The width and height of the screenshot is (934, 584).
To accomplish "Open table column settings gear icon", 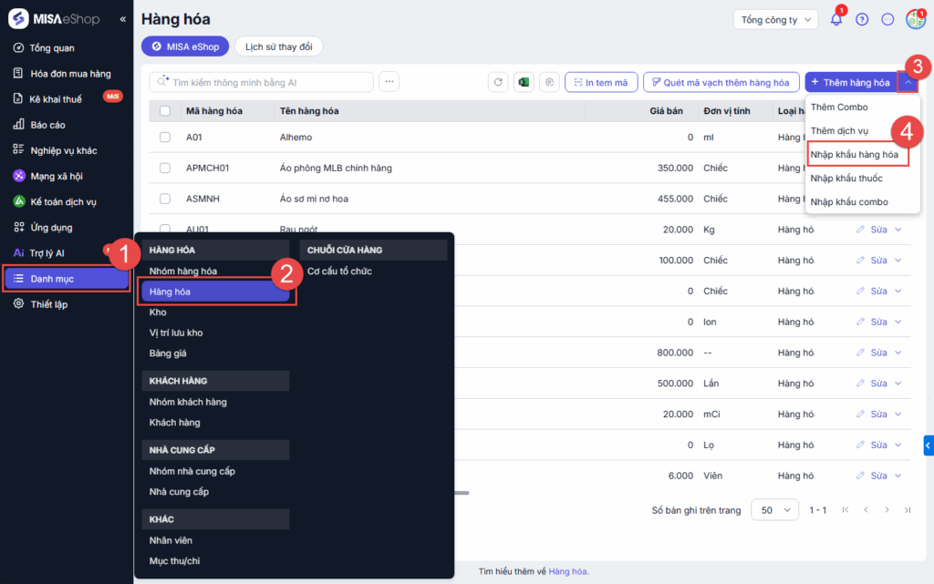I will (x=549, y=82).
